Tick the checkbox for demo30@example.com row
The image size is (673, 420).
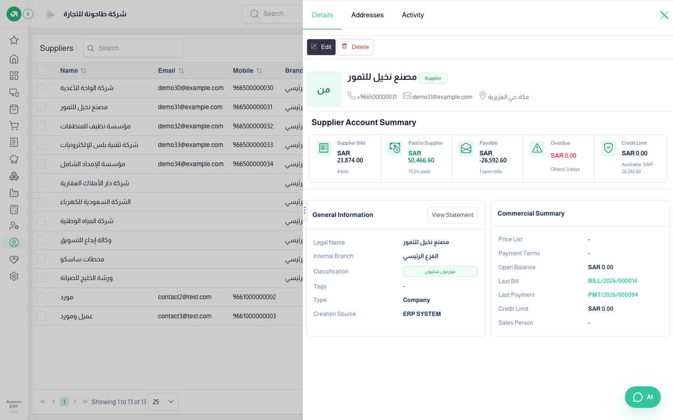point(42,88)
